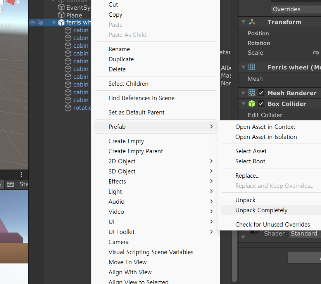Open the UI submenu
Image resolution: width=321 pixels, height=284 pixels.
point(155,222)
